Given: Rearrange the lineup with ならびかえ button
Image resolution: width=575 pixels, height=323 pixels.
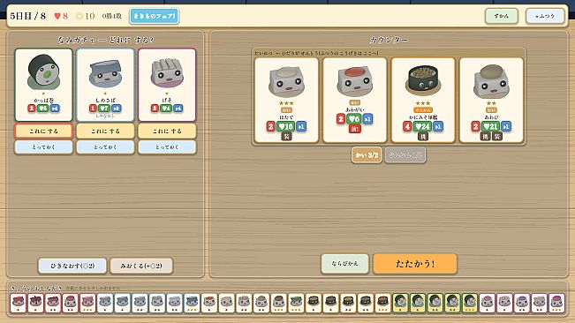Looking at the screenshot, I should (x=344, y=264).
